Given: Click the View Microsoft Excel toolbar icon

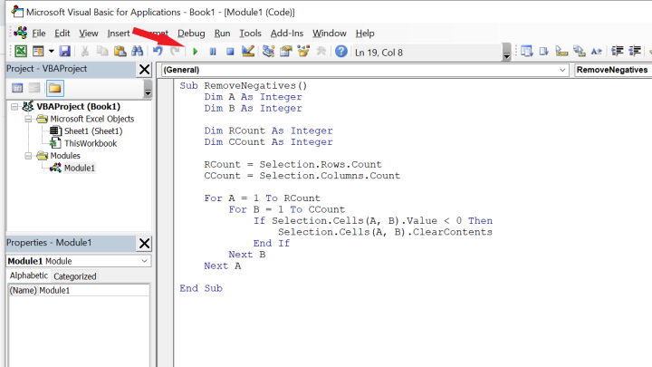Looking at the screenshot, I should [x=21, y=51].
